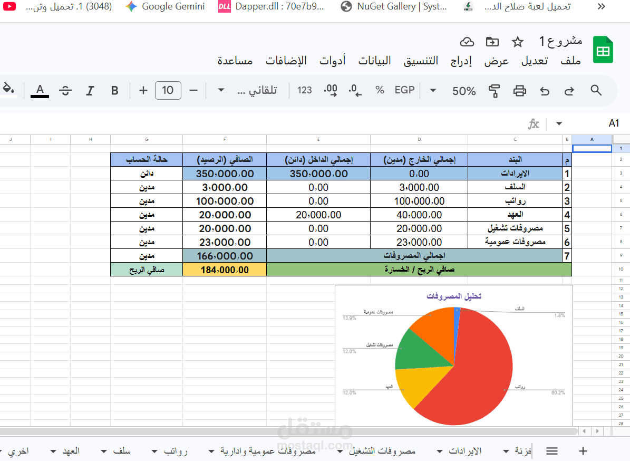Image resolution: width=630 pixels, height=461 pixels.
Task: Apply percent format
Action: tap(380, 90)
